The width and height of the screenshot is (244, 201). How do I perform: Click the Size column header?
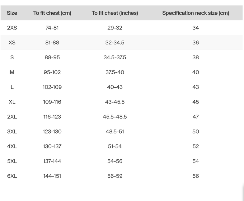12,13
